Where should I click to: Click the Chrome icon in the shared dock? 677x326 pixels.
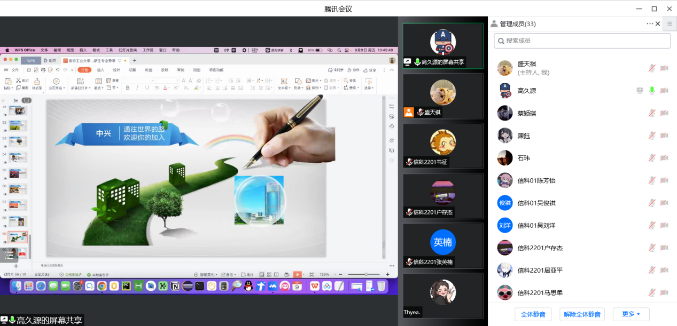102,287
